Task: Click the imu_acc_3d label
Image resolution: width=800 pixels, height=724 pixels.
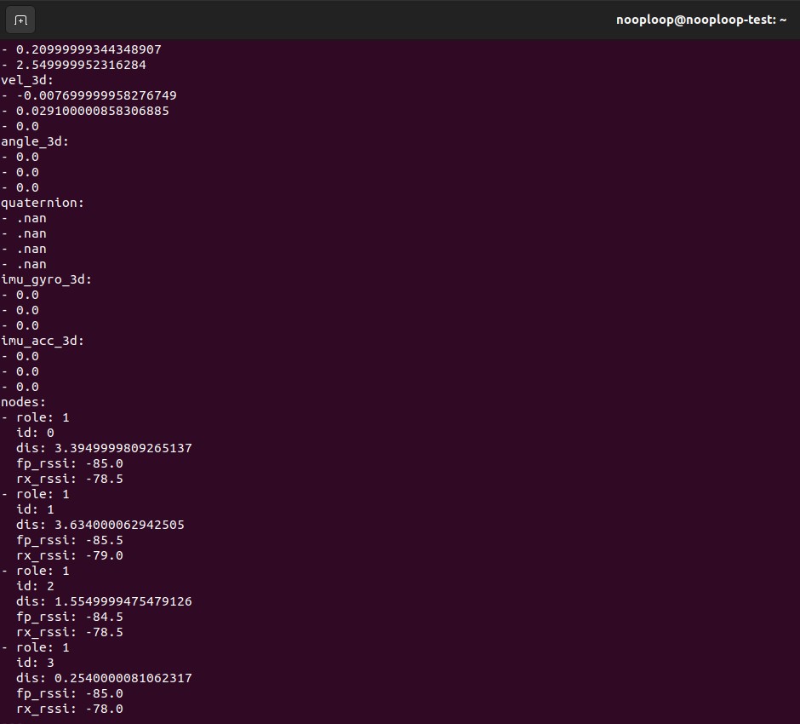Action: point(43,341)
